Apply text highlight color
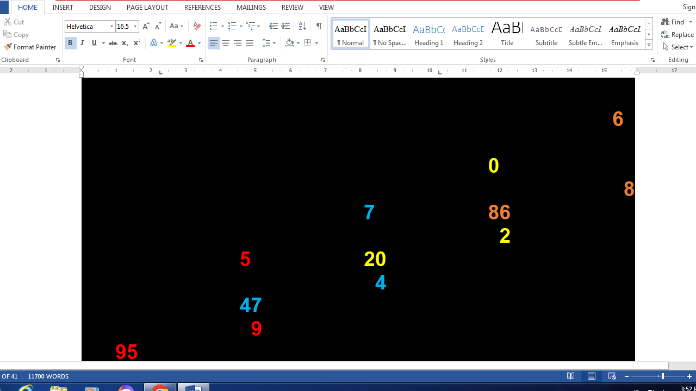This screenshot has width=696, height=391. pos(172,43)
